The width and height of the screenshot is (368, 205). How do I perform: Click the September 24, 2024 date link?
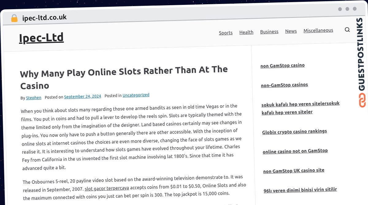(x=82, y=96)
